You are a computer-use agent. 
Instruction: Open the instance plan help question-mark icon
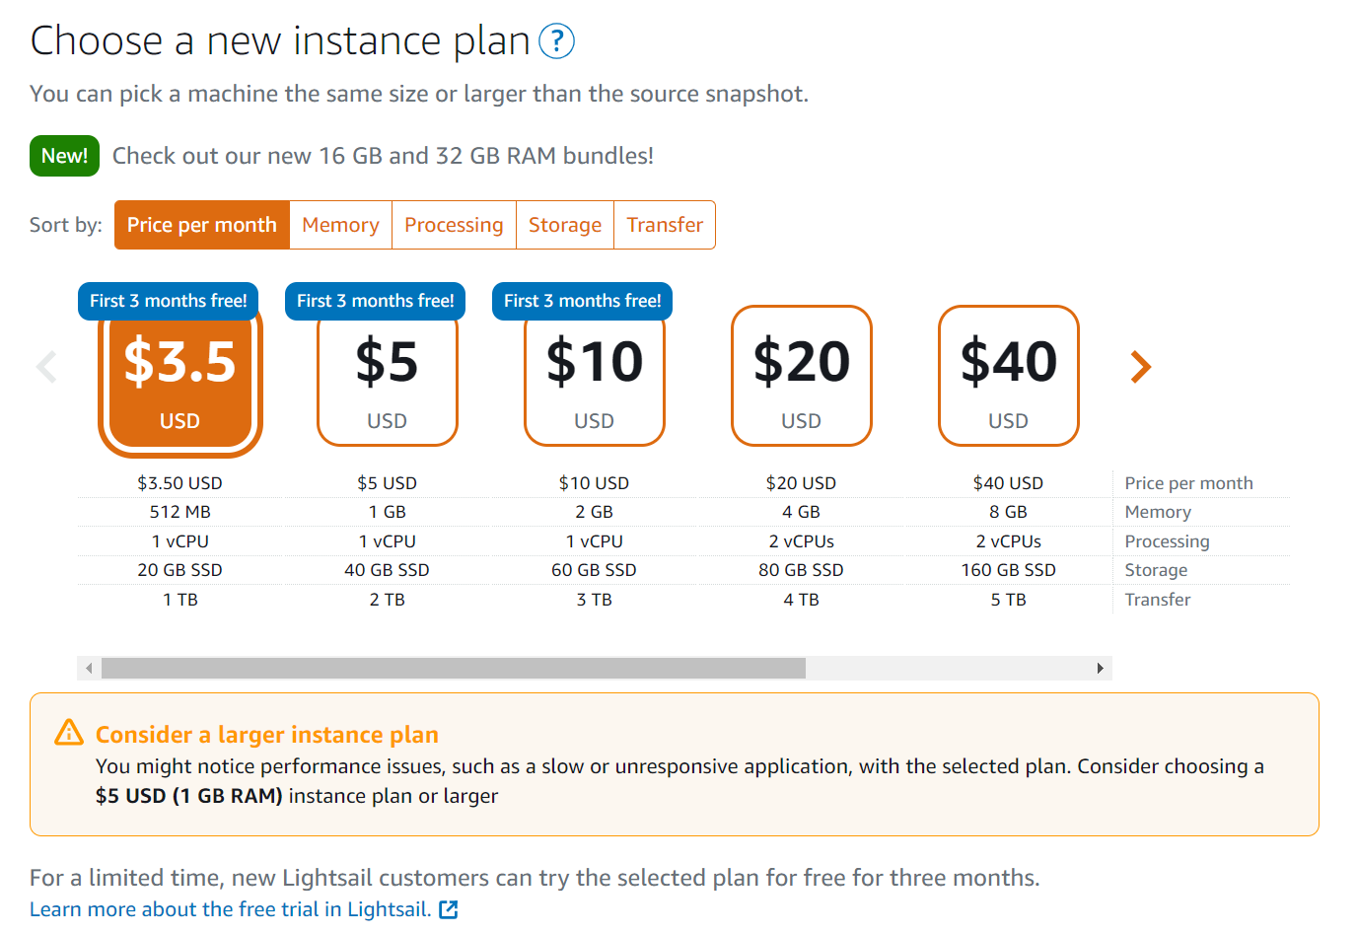(556, 41)
